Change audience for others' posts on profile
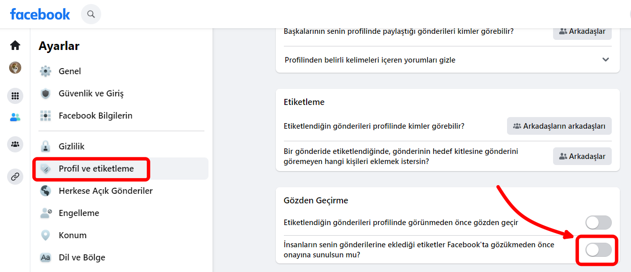 click(582, 31)
